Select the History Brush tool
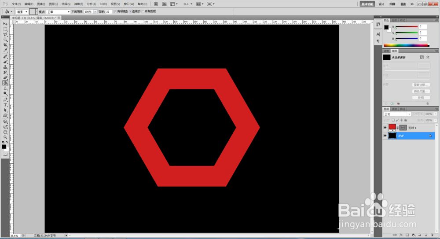The width and height of the screenshot is (440, 239). [x=5, y=73]
